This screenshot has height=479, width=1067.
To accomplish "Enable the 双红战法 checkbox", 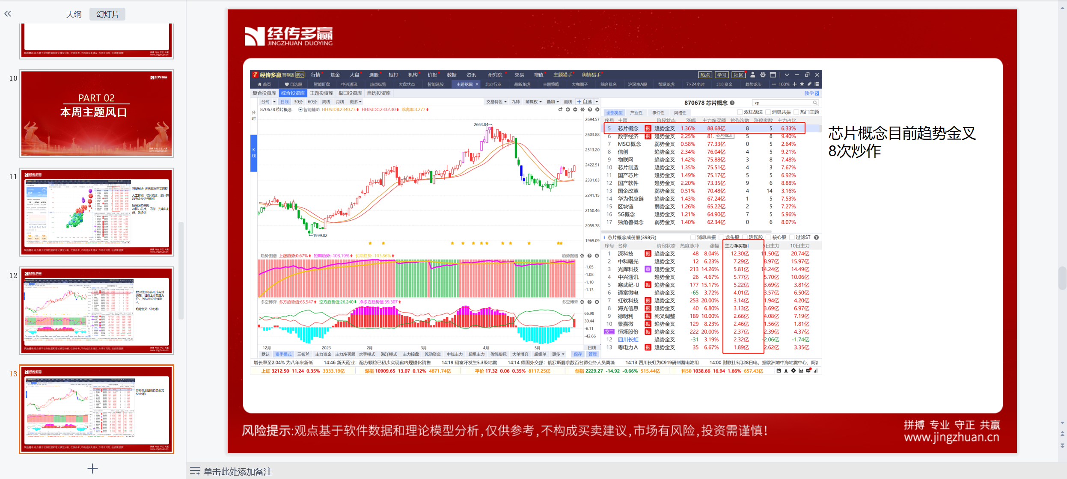I will point(740,112).
